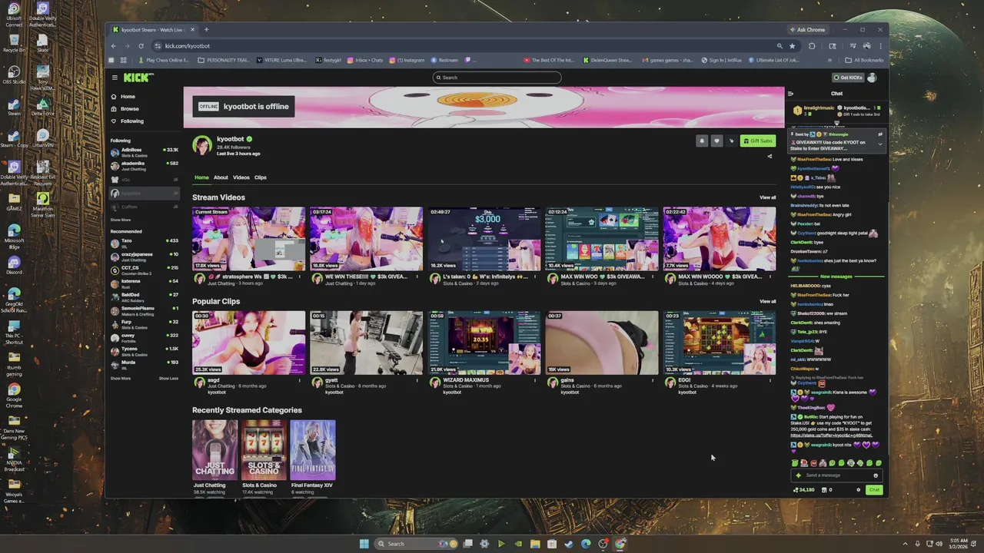Open Discord desktop icon

point(14,265)
